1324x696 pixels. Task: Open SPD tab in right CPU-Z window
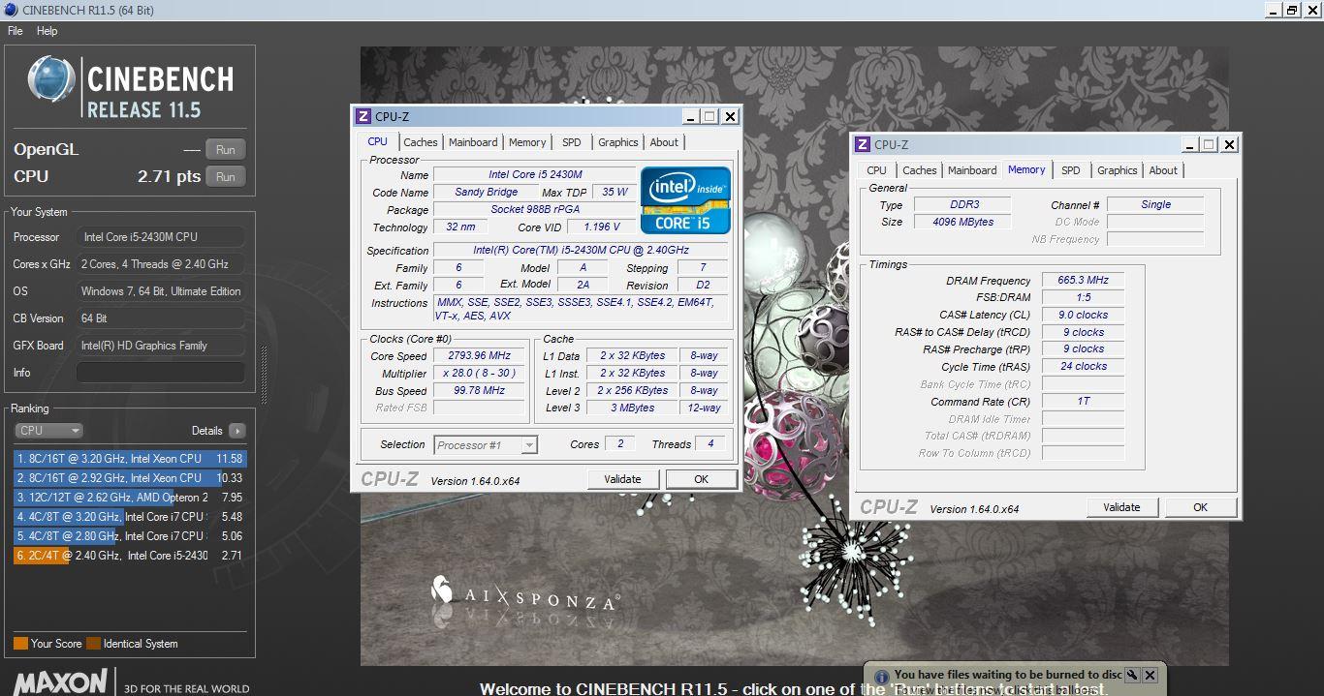point(1071,170)
